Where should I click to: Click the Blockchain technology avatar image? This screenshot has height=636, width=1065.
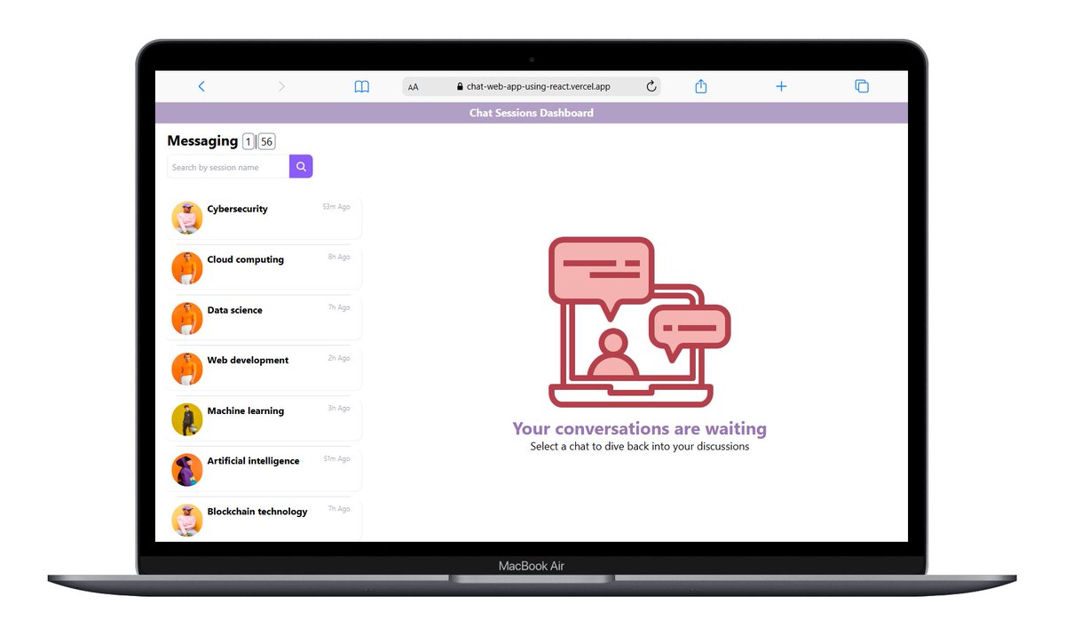187,521
